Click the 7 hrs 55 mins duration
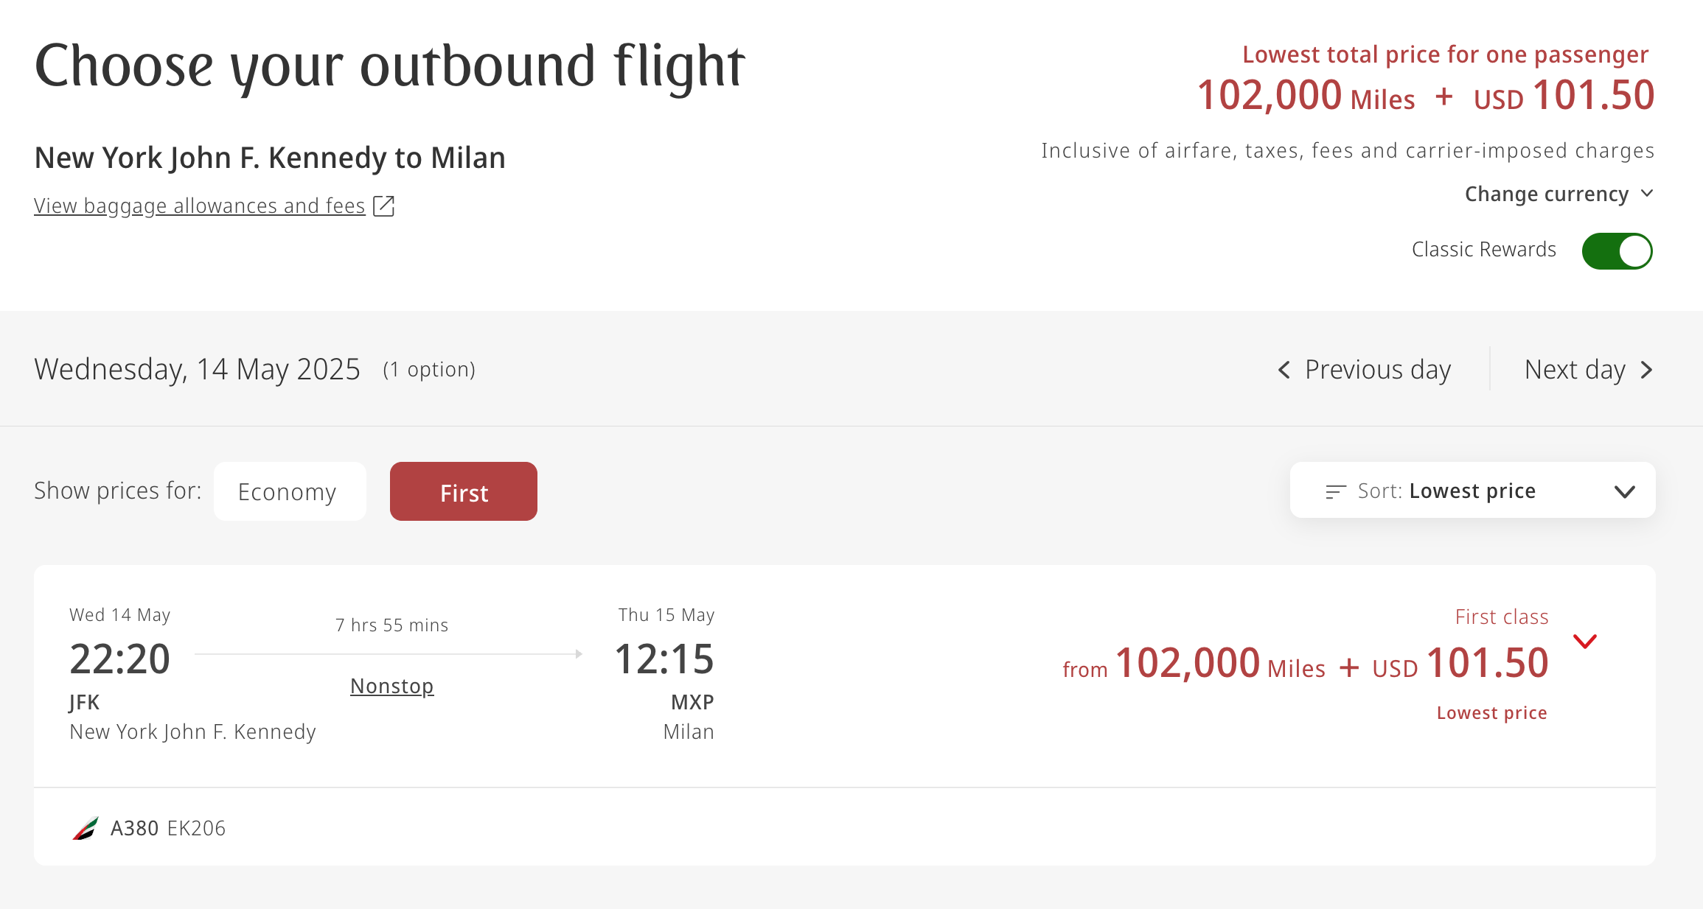This screenshot has height=909, width=1703. 391,625
